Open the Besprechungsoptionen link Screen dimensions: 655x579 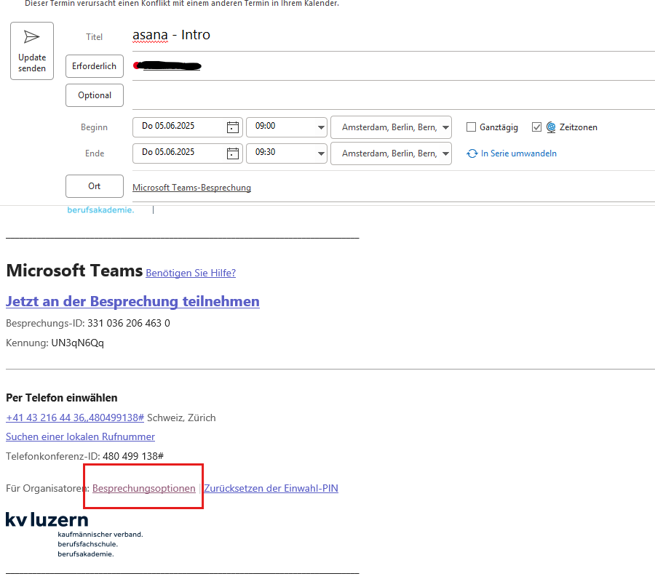point(144,488)
